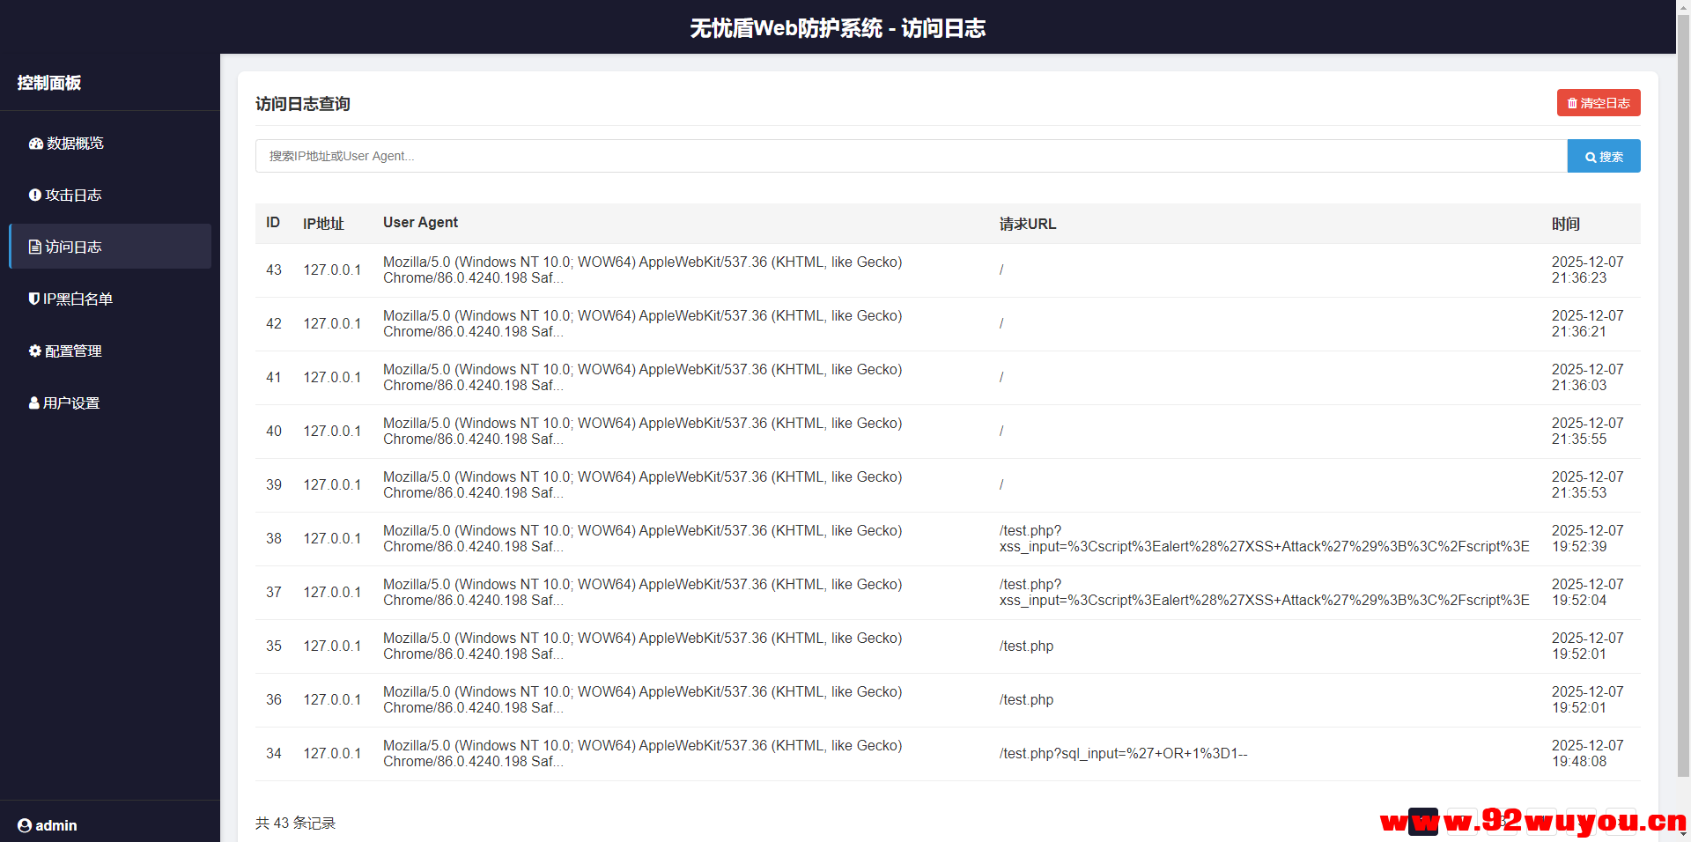1691x842 pixels.
Task: Click the 控制面板 panel title
Action: point(48,83)
